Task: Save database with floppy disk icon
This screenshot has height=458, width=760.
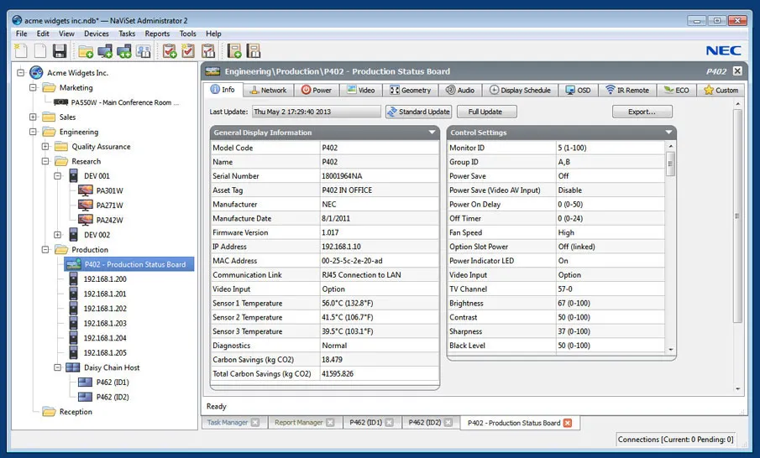Action: click(59, 51)
